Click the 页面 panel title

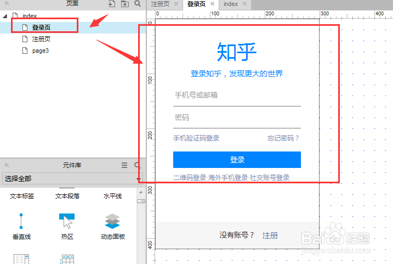[x=72, y=3]
